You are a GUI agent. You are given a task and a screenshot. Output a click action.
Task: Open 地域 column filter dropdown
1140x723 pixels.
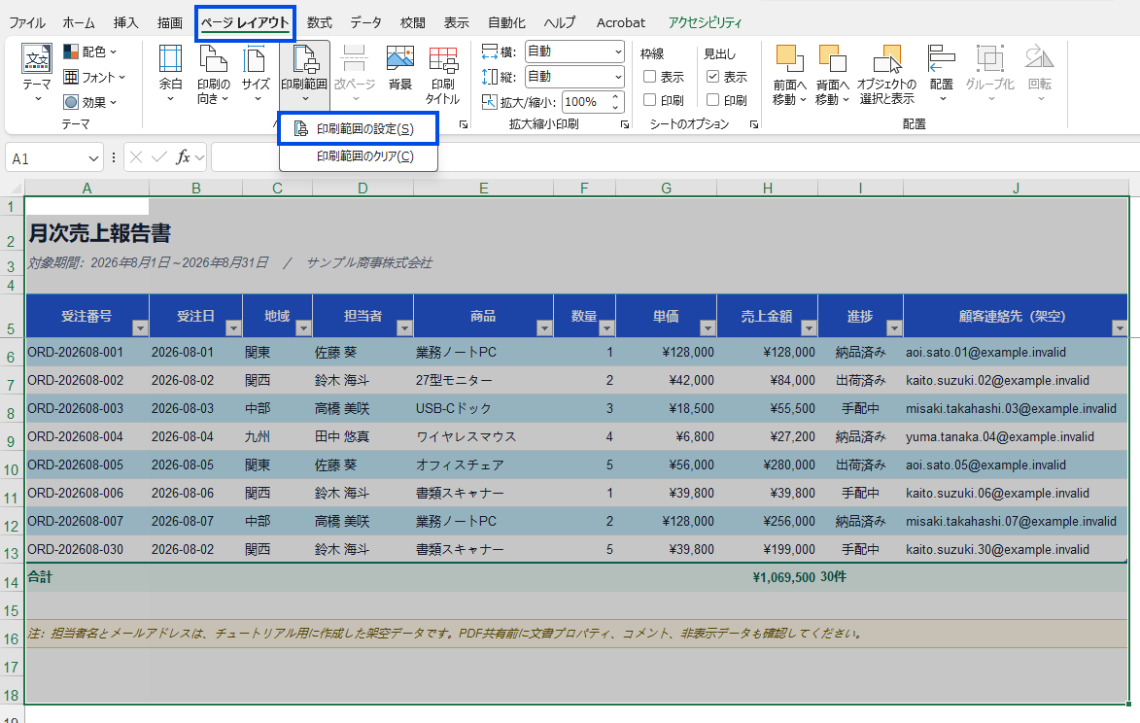(303, 328)
